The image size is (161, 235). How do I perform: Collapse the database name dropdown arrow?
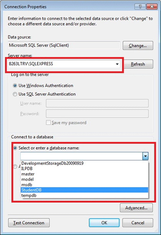145,156
